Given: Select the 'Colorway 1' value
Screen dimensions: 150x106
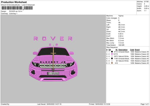Looking at the screenshot, I should (x=13, y=13).
